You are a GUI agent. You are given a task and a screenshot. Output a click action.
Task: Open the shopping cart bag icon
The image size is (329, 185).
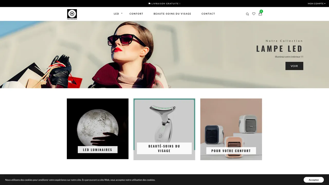tap(260, 14)
